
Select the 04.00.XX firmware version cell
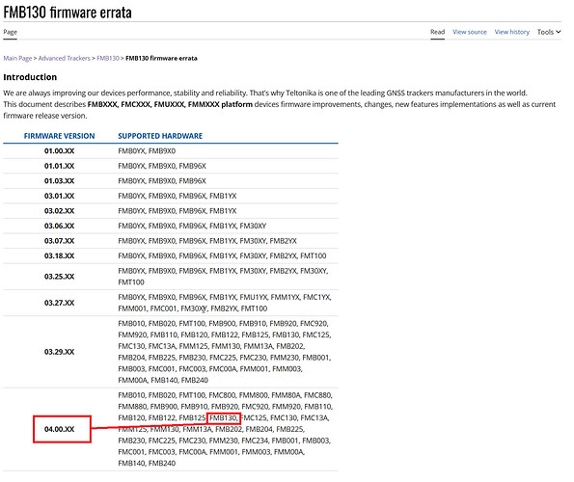(x=59, y=429)
